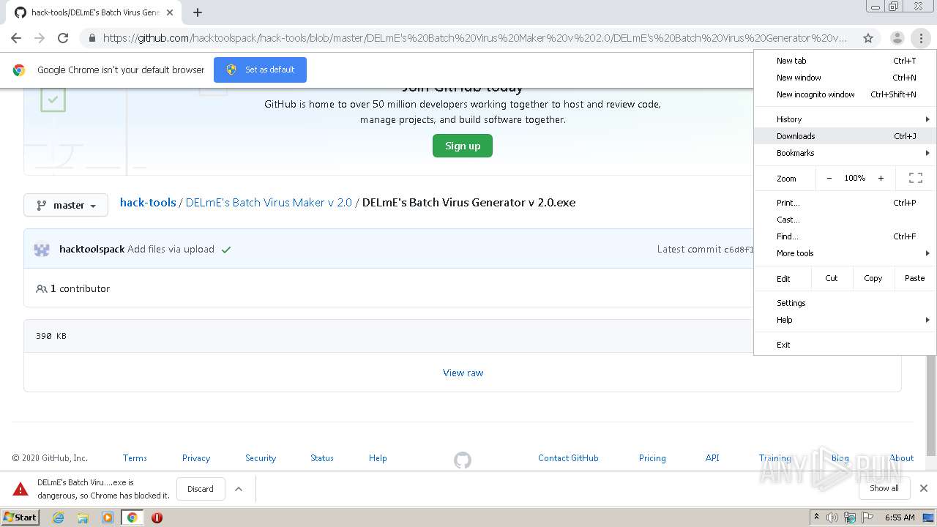Open Settings from Chrome menu
937x527 pixels.
845,303
